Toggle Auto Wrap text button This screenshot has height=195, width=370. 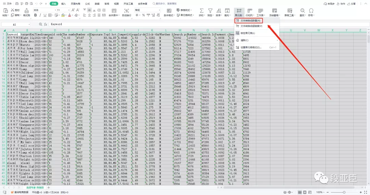click(x=126, y=11)
